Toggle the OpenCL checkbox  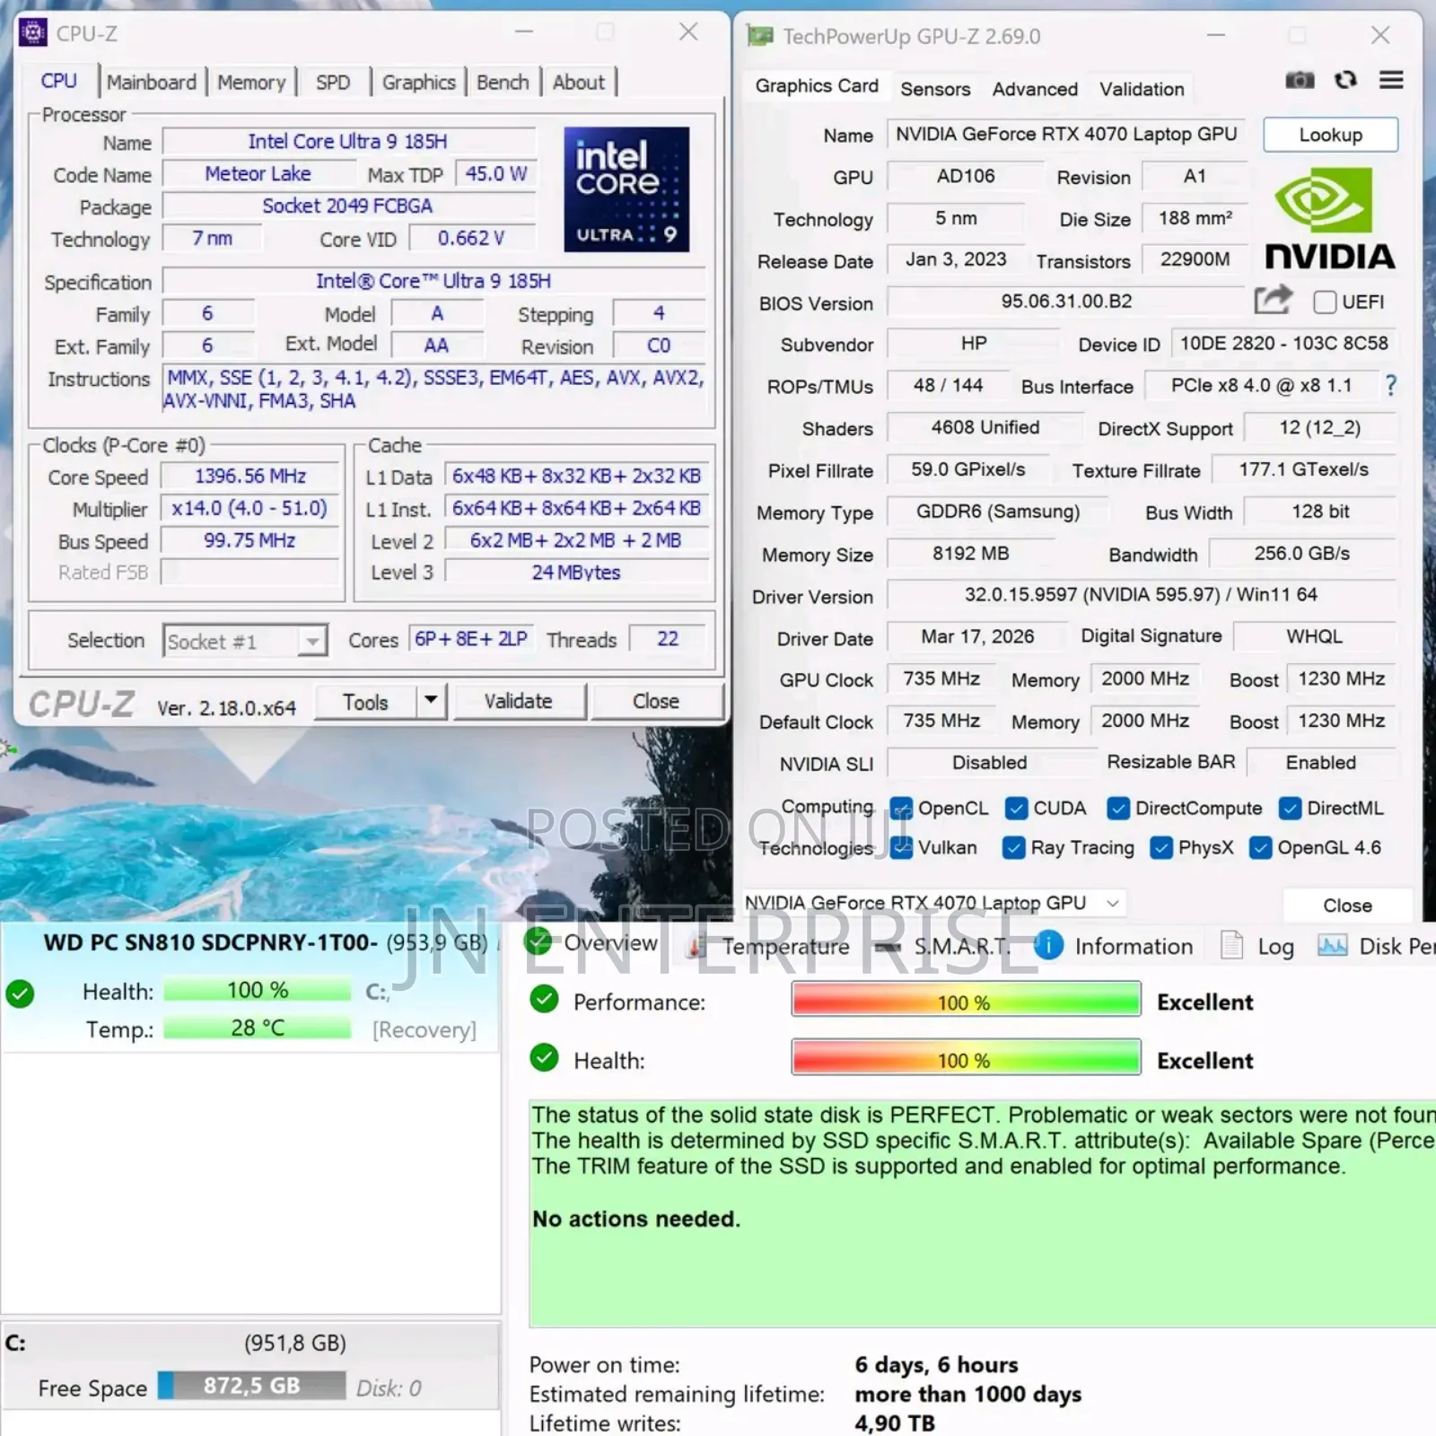coord(901,808)
